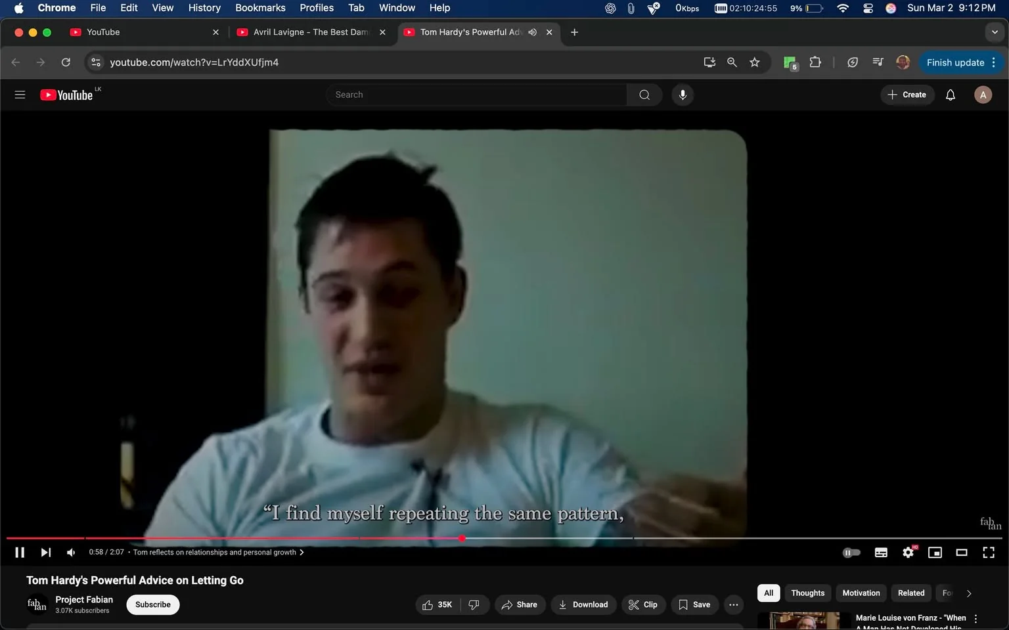The image size is (1009, 630).
Task: Open the zoom magnifier in address bar
Action: [x=732, y=62]
